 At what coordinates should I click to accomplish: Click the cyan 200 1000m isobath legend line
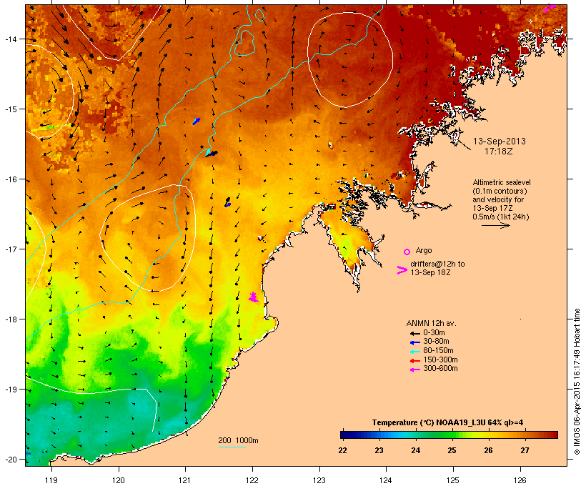(232, 447)
